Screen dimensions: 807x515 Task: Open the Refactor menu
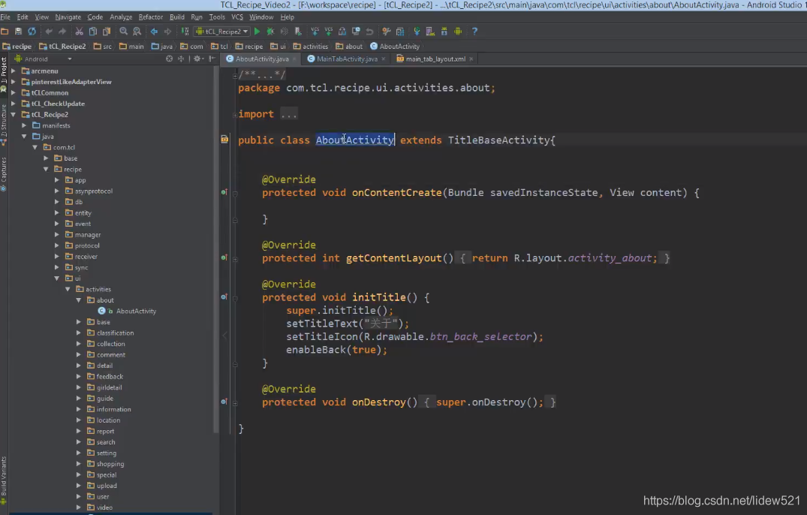[150, 17]
